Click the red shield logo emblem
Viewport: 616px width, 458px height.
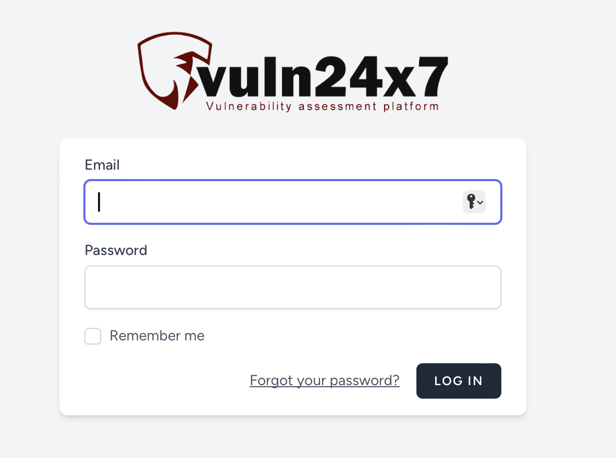tap(175, 71)
